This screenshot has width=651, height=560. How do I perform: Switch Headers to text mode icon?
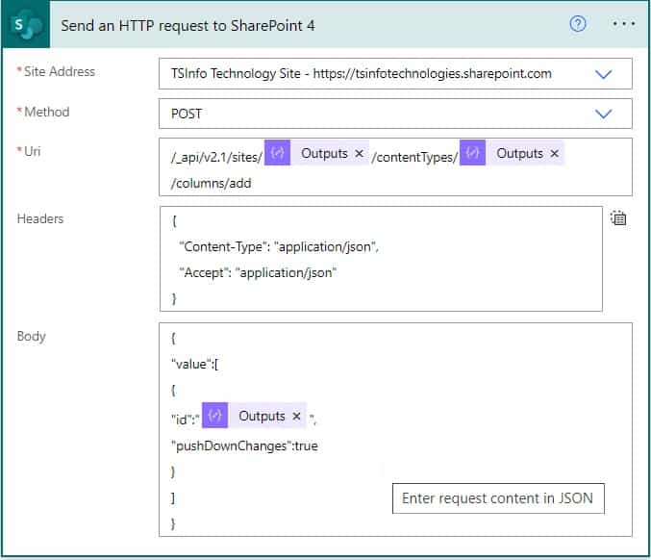tap(618, 218)
